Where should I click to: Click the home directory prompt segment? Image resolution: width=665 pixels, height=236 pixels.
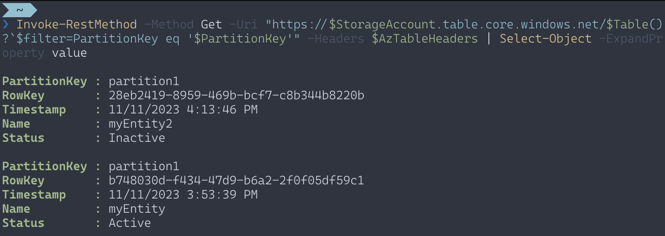(19, 10)
